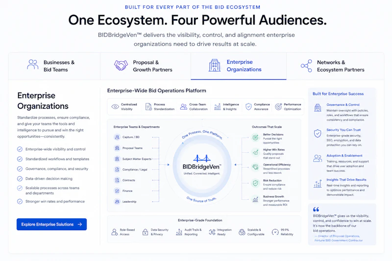Image resolution: width=392 pixels, height=261 pixels.
Task: Click checkmark beside Stronger win rates and performance
Action: [20, 201]
